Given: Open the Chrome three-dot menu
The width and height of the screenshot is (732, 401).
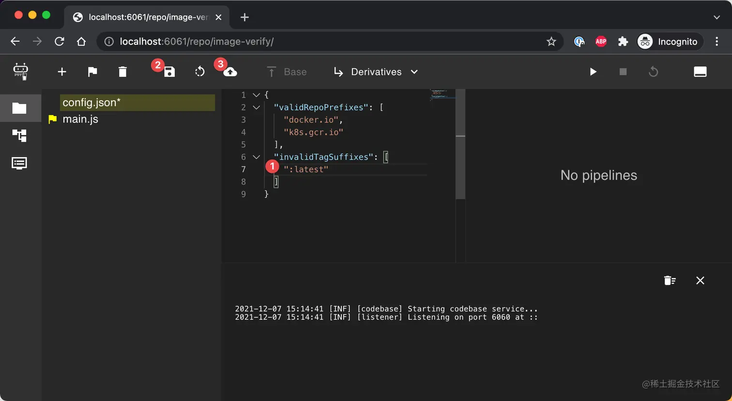Looking at the screenshot, I should (717, 42).
